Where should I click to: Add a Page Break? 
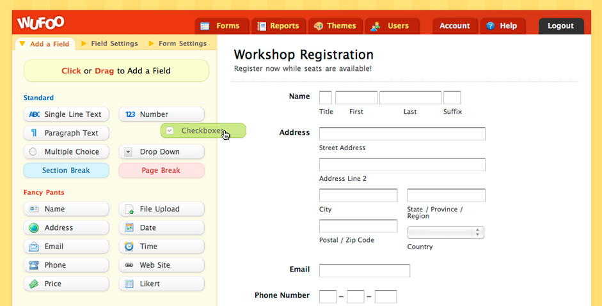tap(161, 171)
